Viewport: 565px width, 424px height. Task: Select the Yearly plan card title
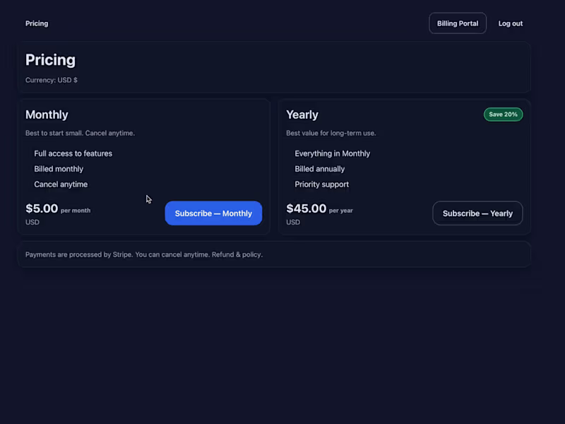pos(302,114)
